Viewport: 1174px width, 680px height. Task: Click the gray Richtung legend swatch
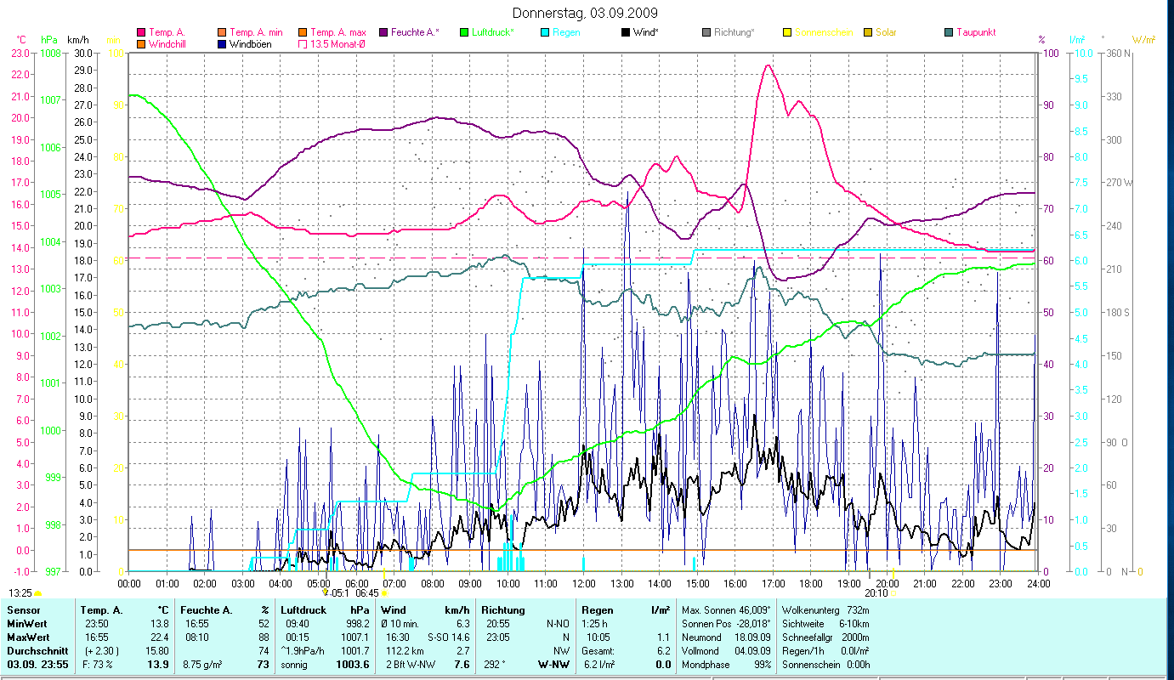coord(706,32)
